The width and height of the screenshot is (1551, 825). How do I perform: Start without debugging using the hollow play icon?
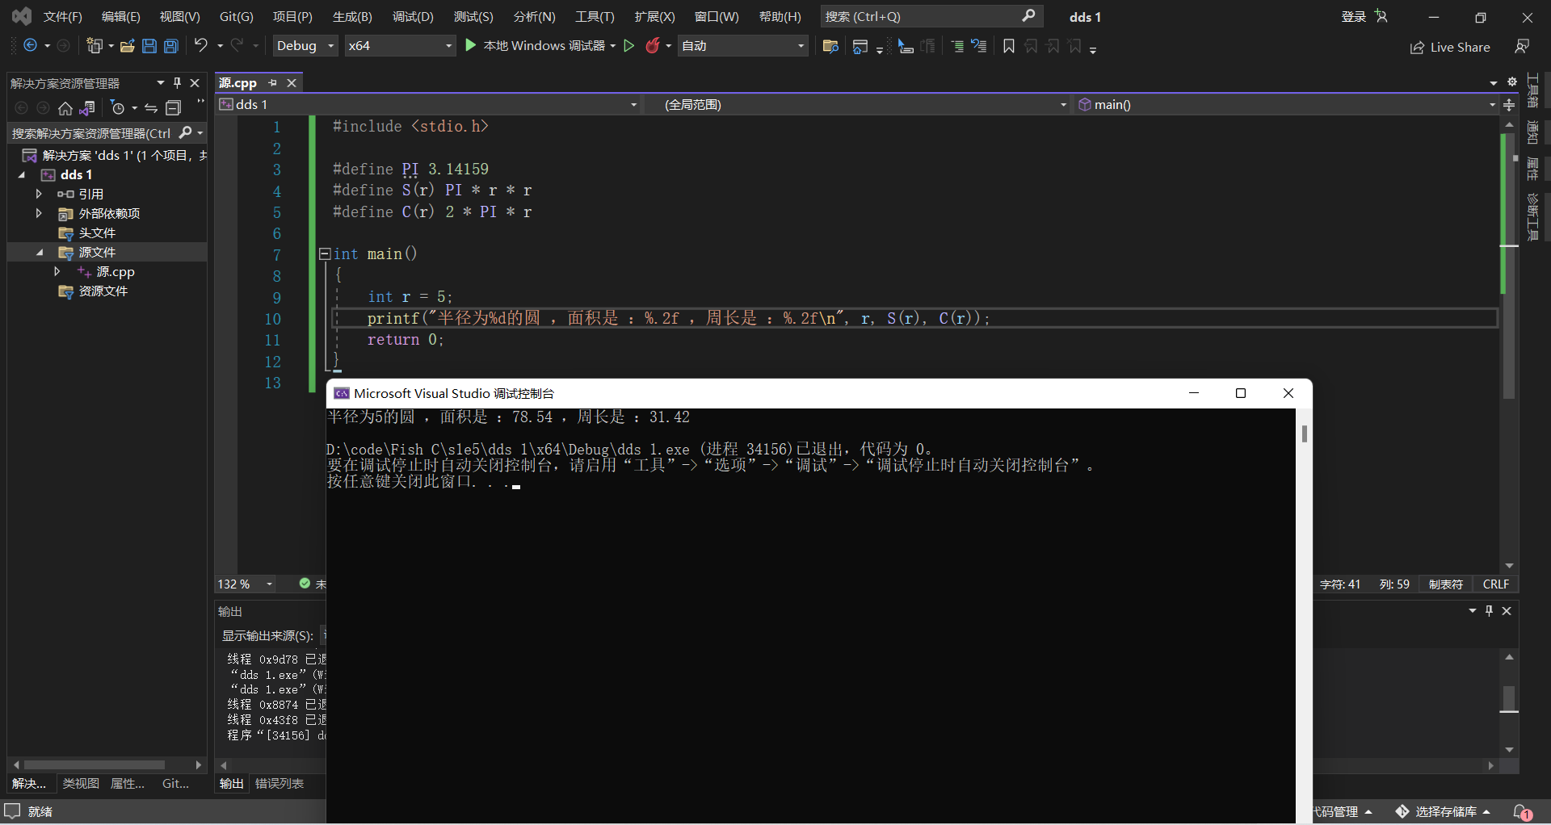click(x=629, y=46)
